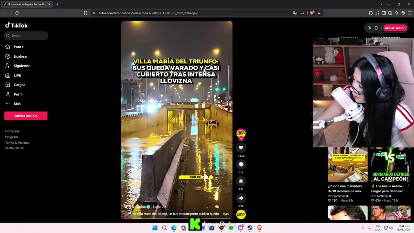
Task: Open Steam from the taskbar
Action: [250, 228]
